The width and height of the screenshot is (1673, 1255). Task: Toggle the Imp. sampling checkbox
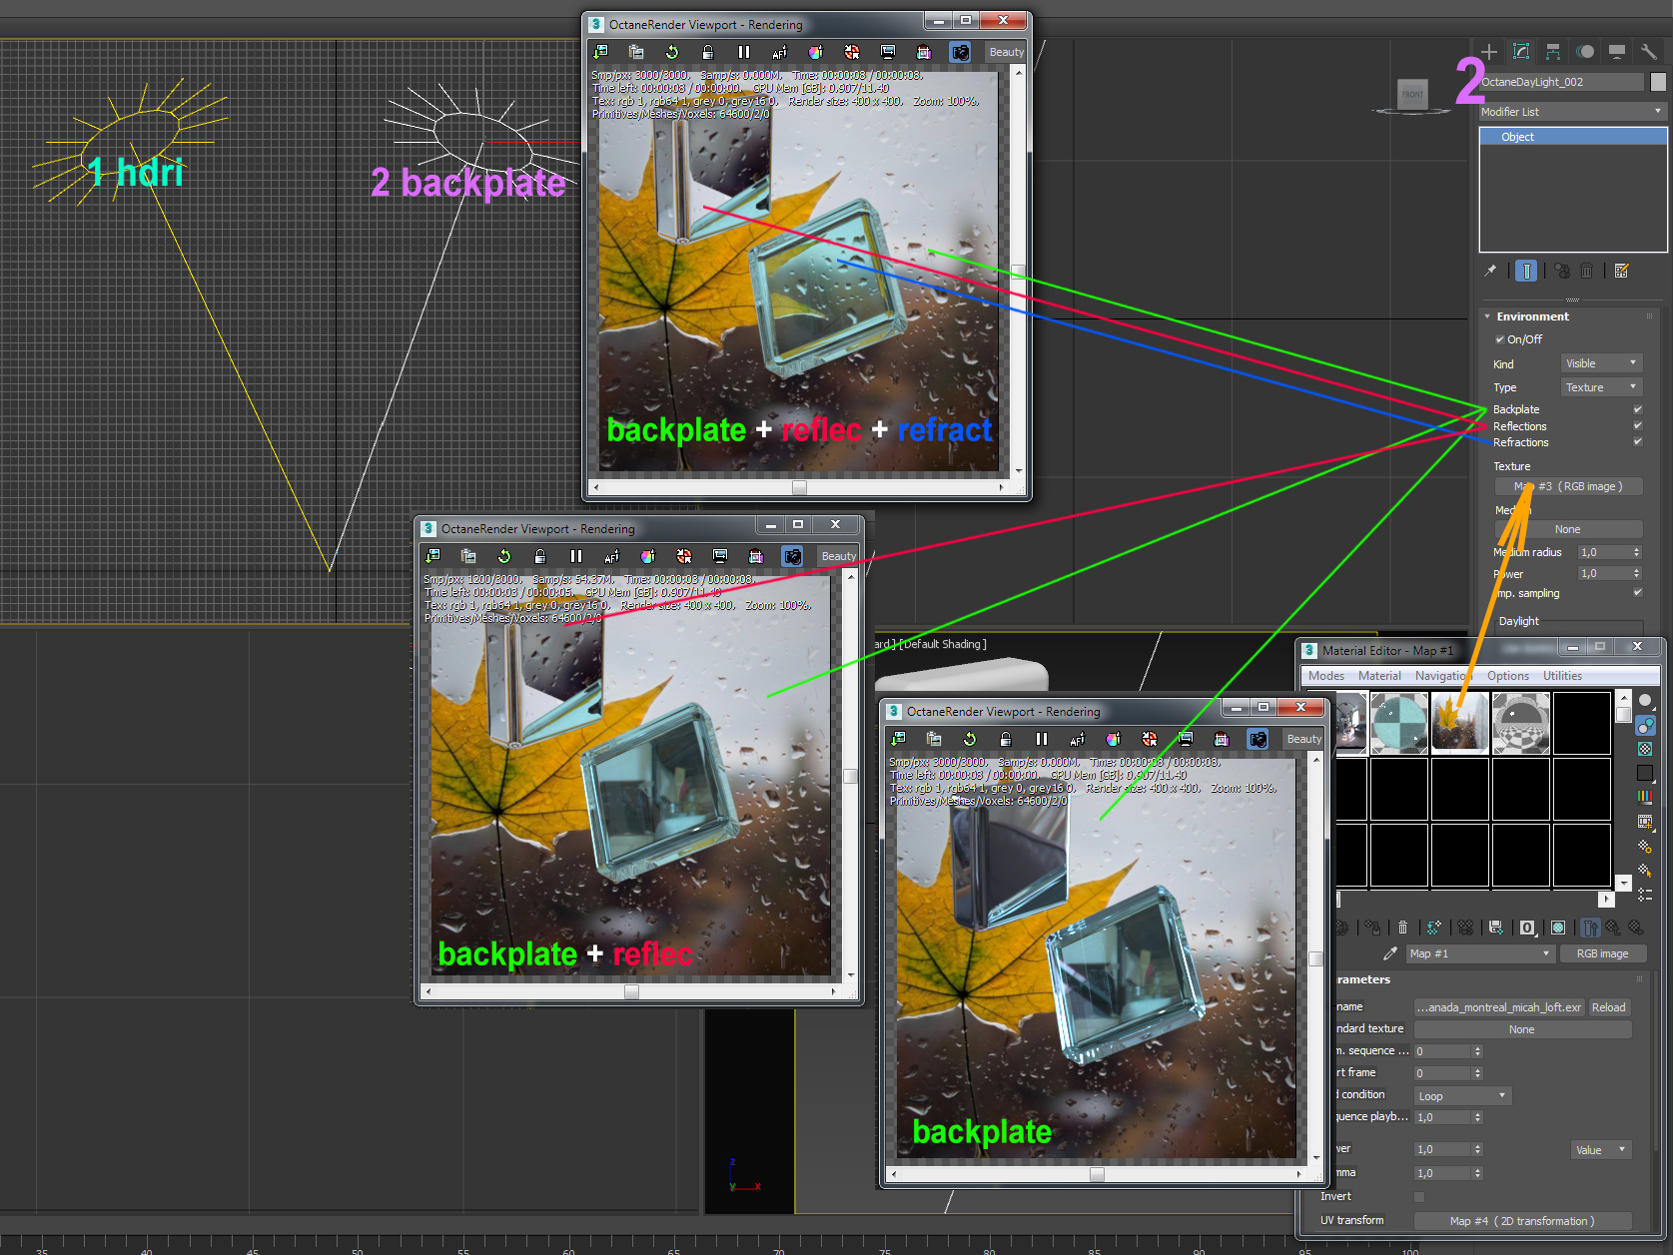click(1638, 592)
